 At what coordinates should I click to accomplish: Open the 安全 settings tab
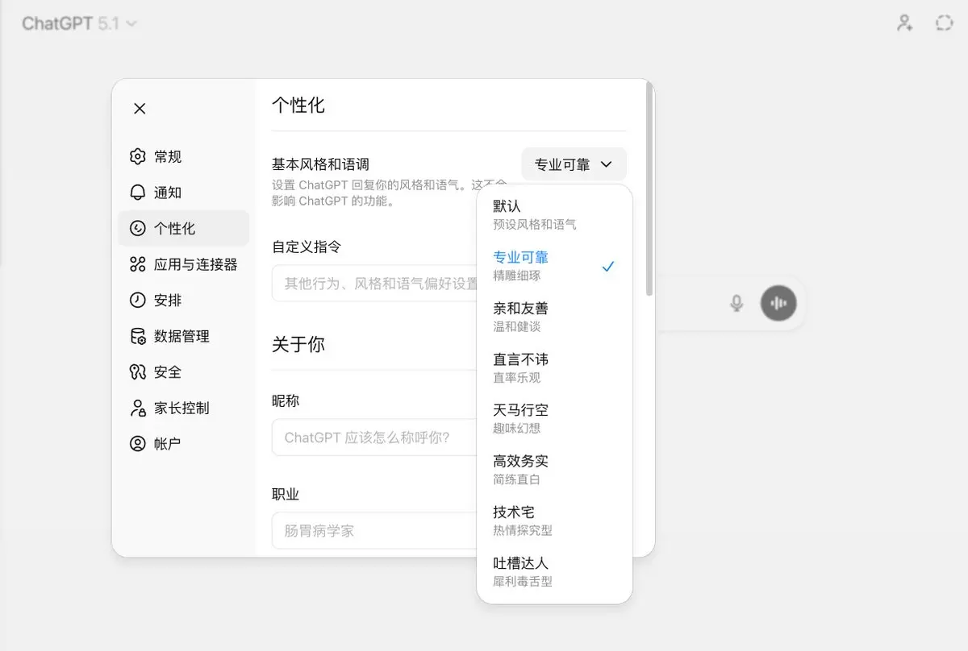point(184,371)
